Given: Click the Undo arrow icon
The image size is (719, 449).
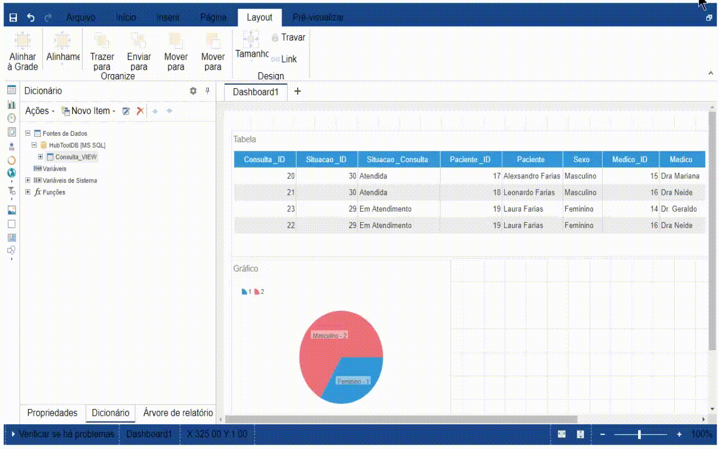Looking at the screenshot, I should coord(31,17).
